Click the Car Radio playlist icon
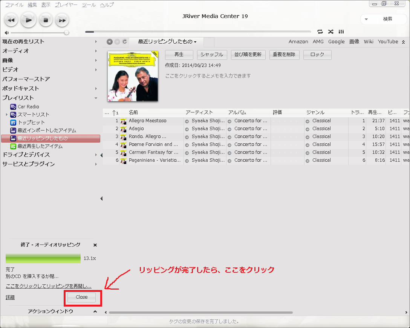The height and width of the screenshot is (328, 410). point(13,107)
